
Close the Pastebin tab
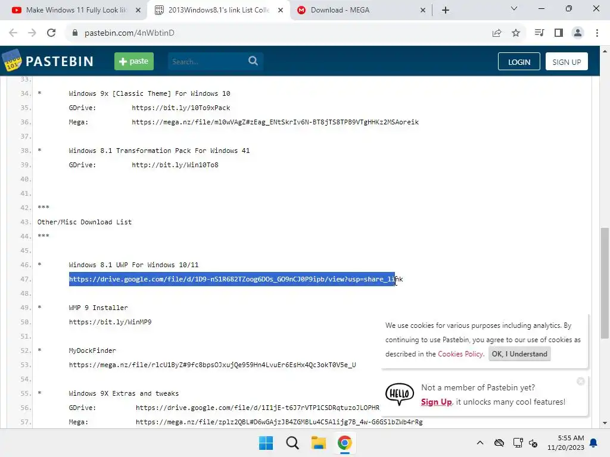click(x=281, y=10)
